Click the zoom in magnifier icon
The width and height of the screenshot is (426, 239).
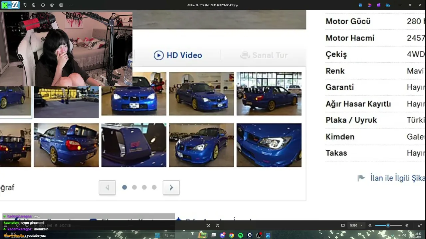click(x=407, y=225)
